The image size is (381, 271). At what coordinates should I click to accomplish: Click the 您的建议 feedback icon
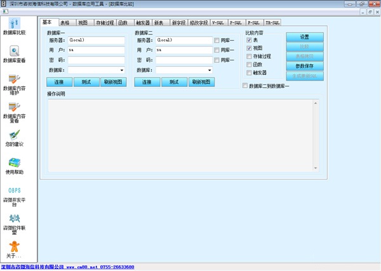pyautogui.click(x=14, y=136)
